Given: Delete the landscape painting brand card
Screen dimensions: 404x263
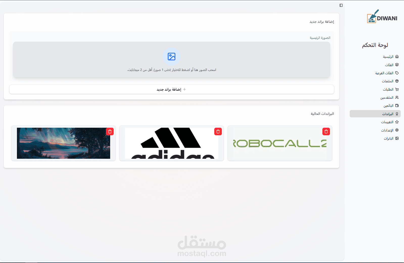Looking at the screenshot, I should [x=110, y=131].
